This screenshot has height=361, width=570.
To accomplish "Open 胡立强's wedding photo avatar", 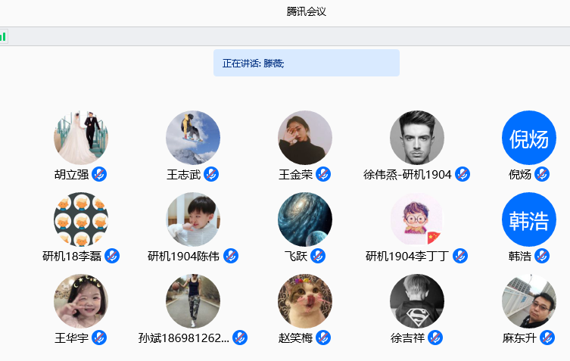I will 81,138.
